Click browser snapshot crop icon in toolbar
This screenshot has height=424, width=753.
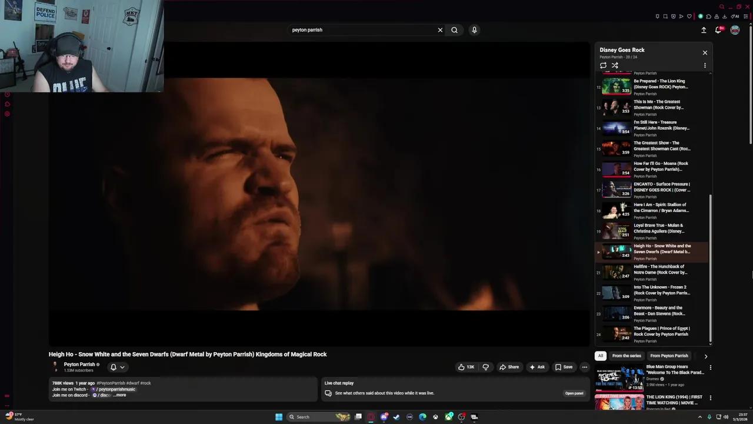[x=665, y=16]
